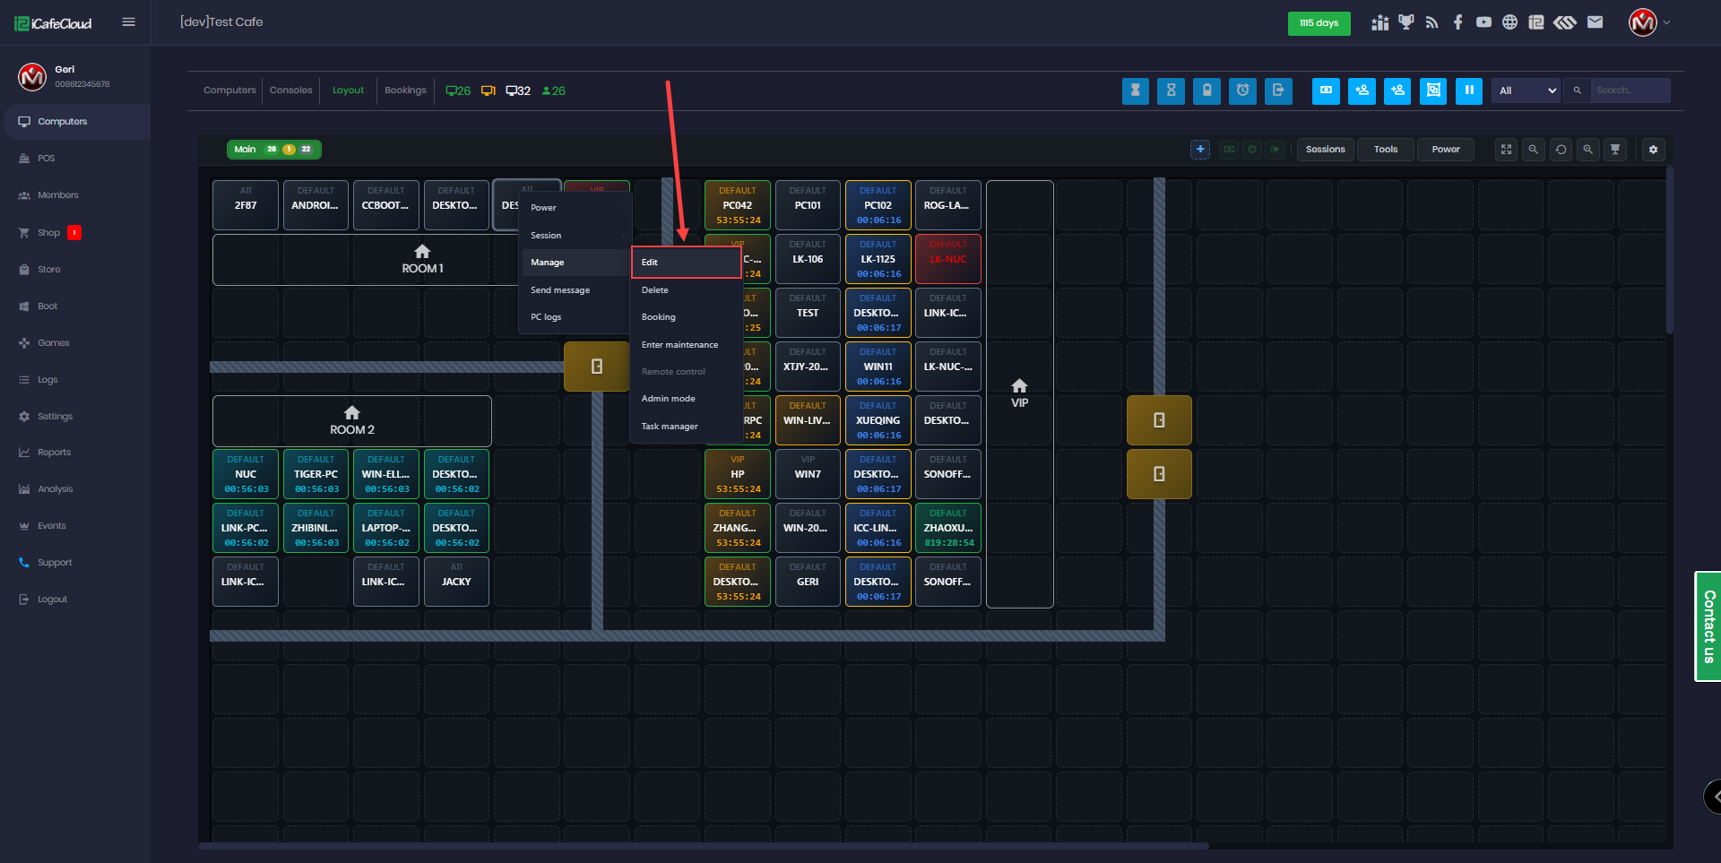Click the zoom in magnifier icon
This screenshot has height=863, width=1721.
pyautogui.click(x=1587, y=150)
